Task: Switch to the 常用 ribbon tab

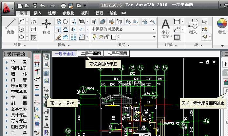Action: [x=23, y=13]
